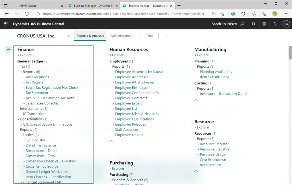Open the settings gear in Business Central
This screenshot has height=185, width=292.
[x=264, y=24]
